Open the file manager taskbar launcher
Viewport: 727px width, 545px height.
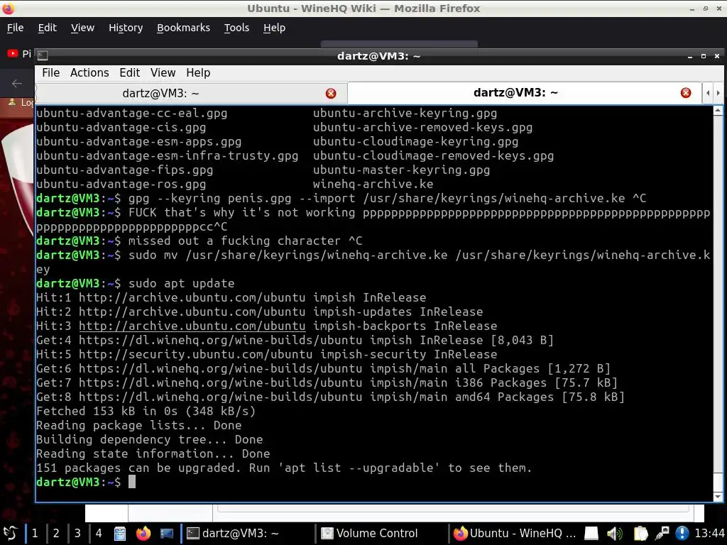coord(120,534)
